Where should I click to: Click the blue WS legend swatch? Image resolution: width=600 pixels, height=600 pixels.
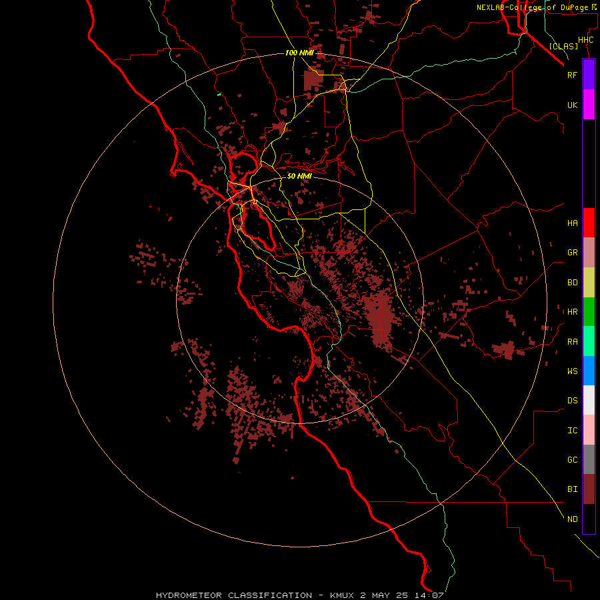click(589, 371)
